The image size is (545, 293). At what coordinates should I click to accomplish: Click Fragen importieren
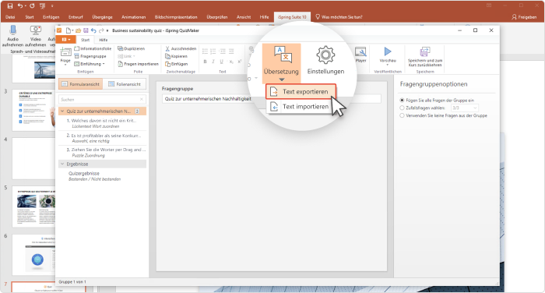(x=138, y=64)
